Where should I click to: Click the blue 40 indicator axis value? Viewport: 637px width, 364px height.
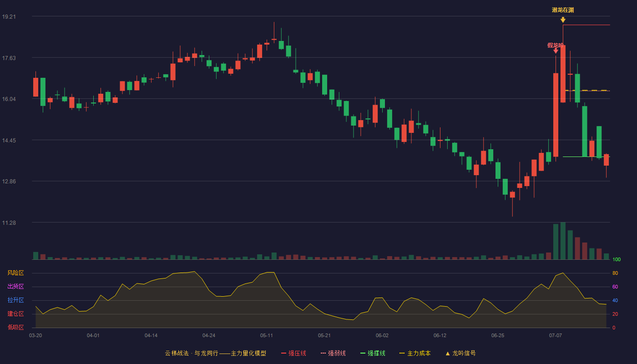point(615,300)
